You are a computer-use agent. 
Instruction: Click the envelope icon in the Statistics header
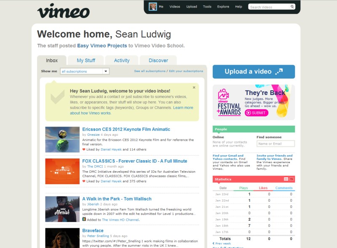pos(292,179)
